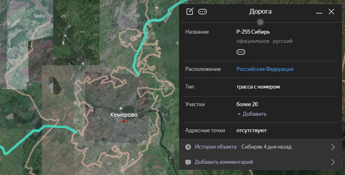The width and height of the screenshot is (345, 175).
Task: Open История объекта row
Action: 261,147
